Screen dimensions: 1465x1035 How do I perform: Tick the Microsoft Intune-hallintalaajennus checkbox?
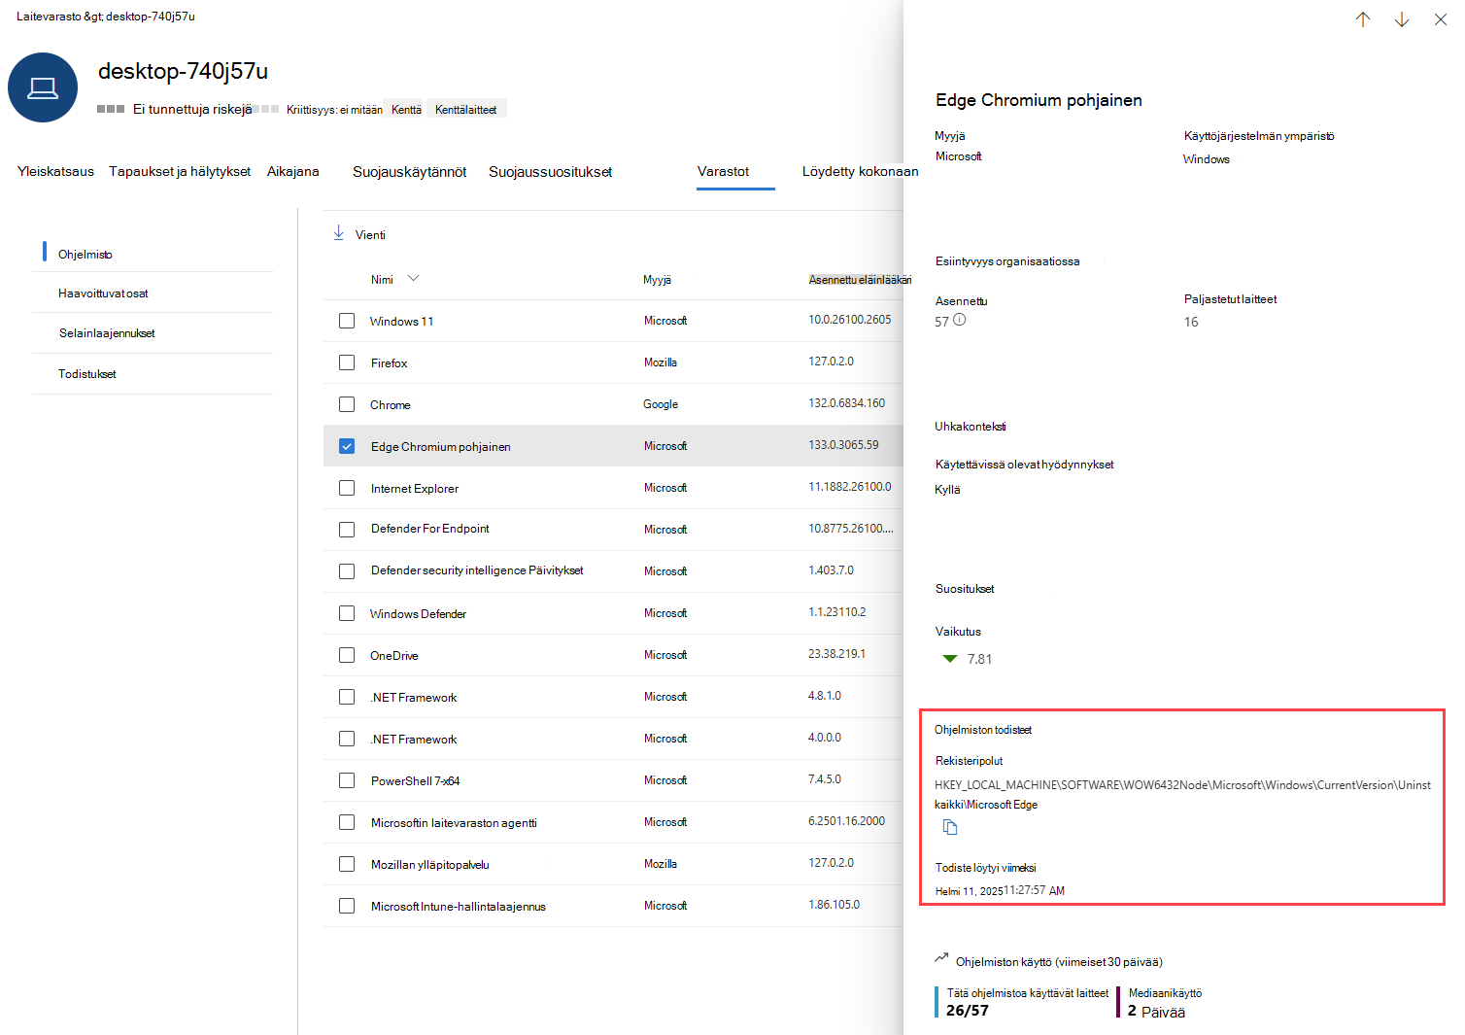(347, 906)
